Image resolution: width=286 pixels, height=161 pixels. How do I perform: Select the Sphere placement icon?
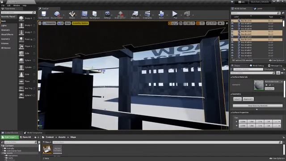(x=21, y=60)
